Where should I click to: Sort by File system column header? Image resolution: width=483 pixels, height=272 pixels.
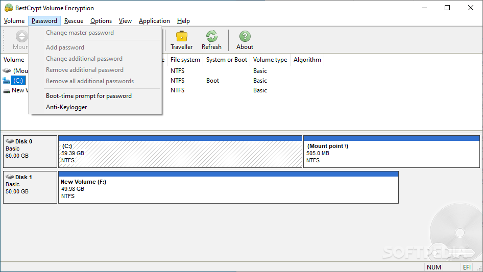tap(185, 60)
